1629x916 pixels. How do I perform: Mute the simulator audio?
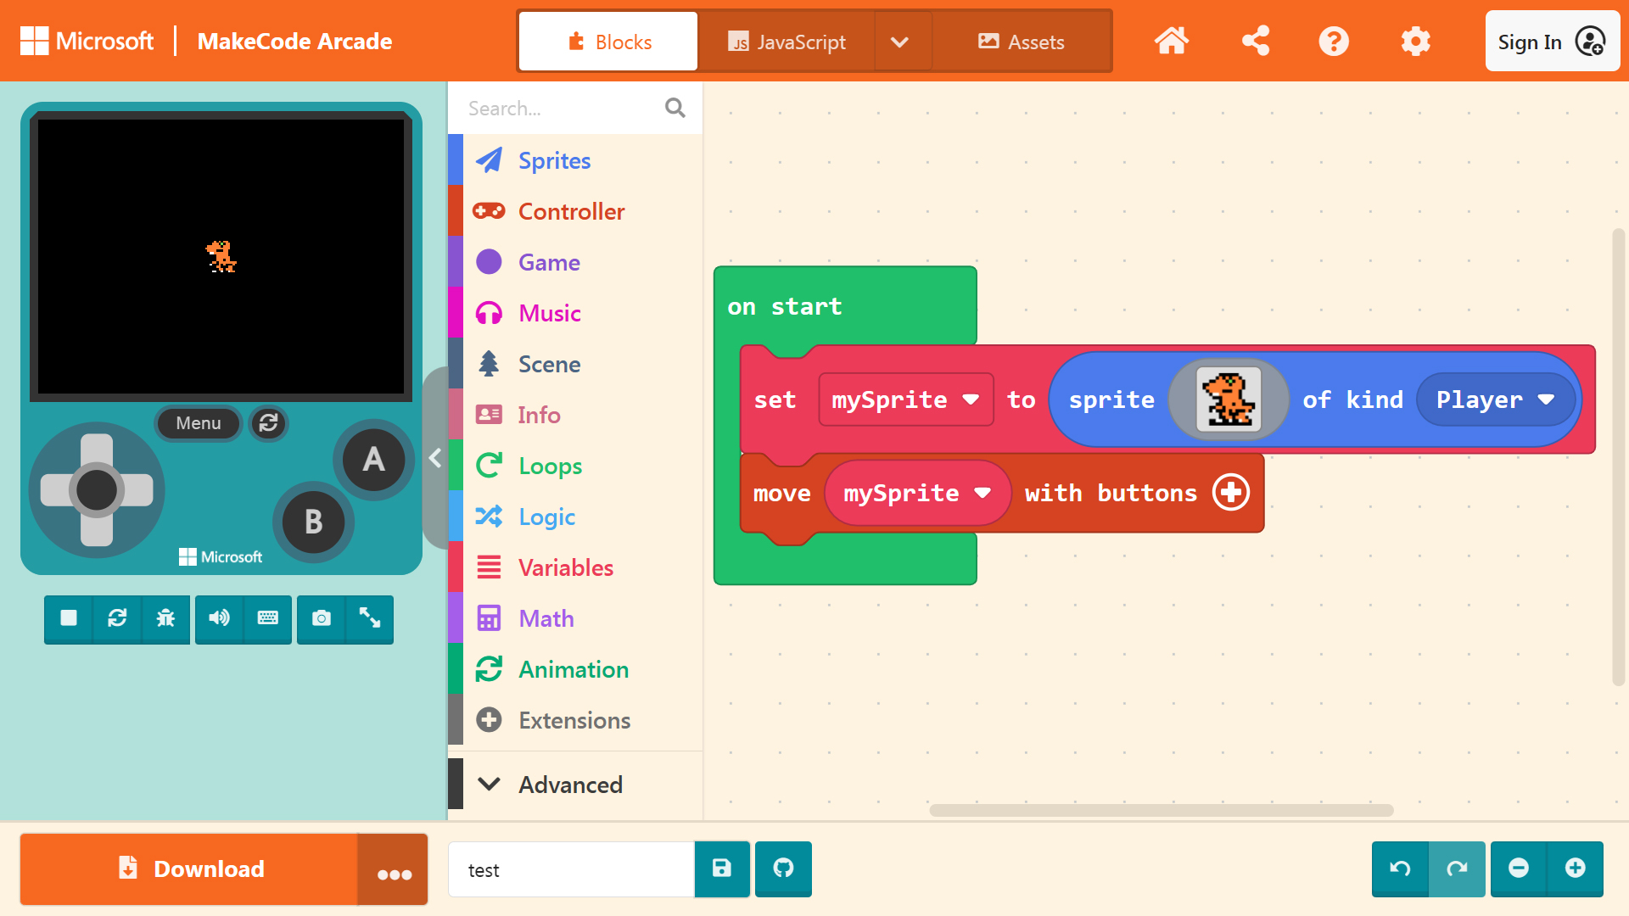coord(219,618)
